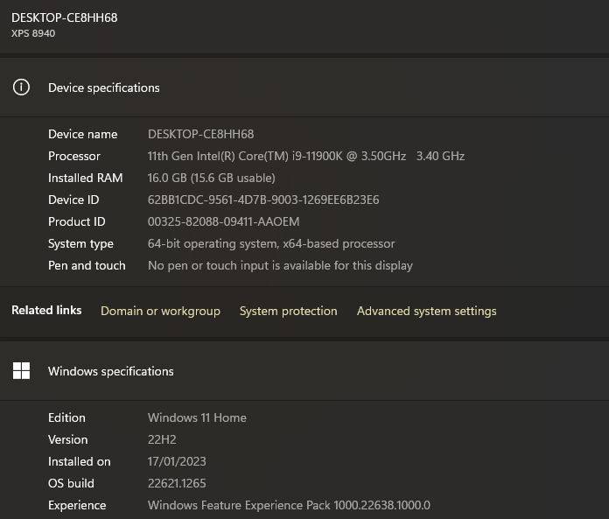Click the DESKTOP-CE8HH68 title at top
The image size is (609, 519).
65,18
